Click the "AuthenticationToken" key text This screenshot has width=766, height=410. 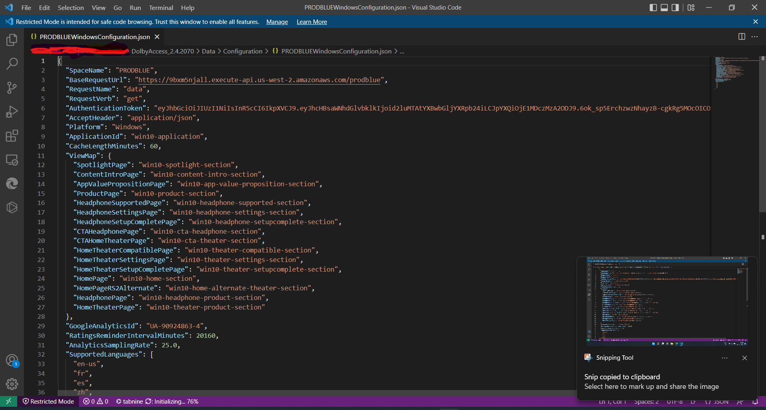click(x=106, y=108)
